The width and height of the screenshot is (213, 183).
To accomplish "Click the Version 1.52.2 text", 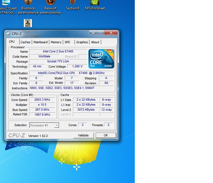I will coord(38,136).
